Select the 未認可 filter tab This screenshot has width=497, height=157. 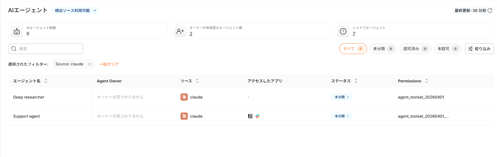(448, 49)
